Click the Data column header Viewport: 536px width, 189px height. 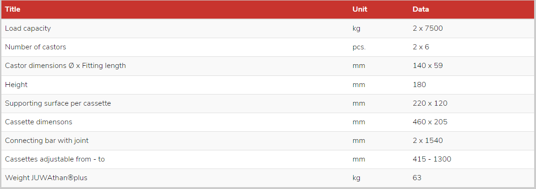(421, 9)
